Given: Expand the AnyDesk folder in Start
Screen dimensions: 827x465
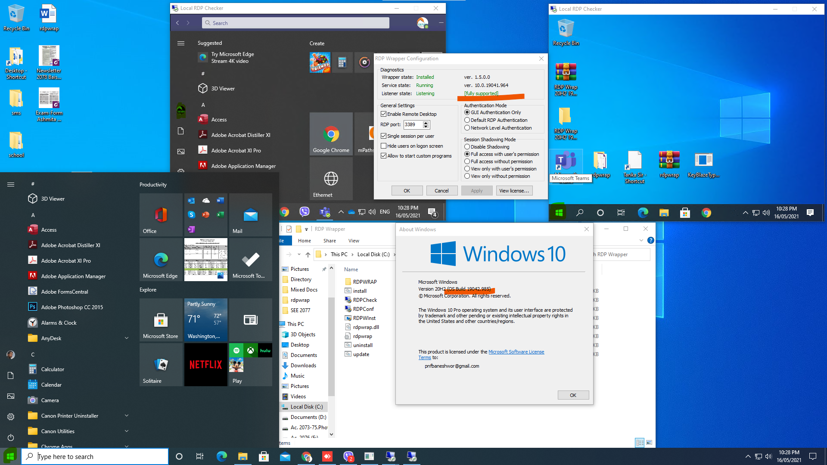Looking at the screenshot, I should (126, 338).
